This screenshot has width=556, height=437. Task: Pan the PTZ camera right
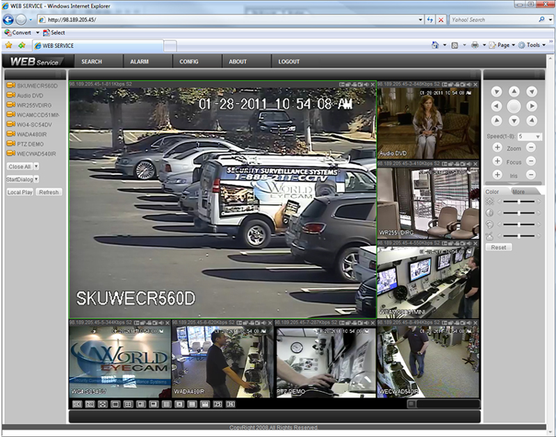(531, 106)
